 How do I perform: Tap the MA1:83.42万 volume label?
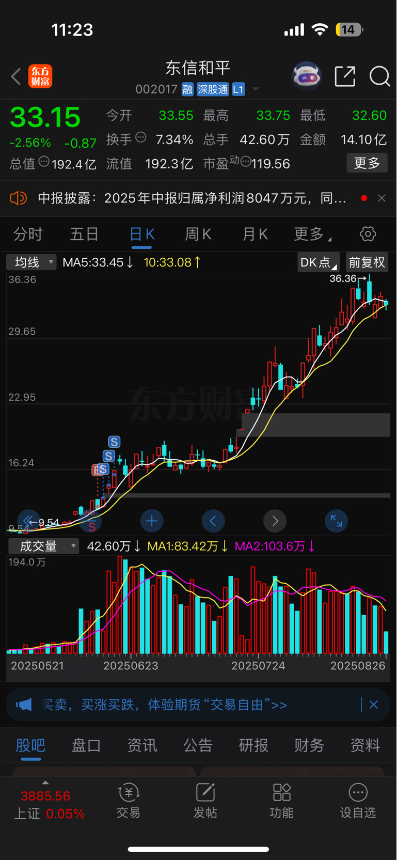tap(188, 546)
